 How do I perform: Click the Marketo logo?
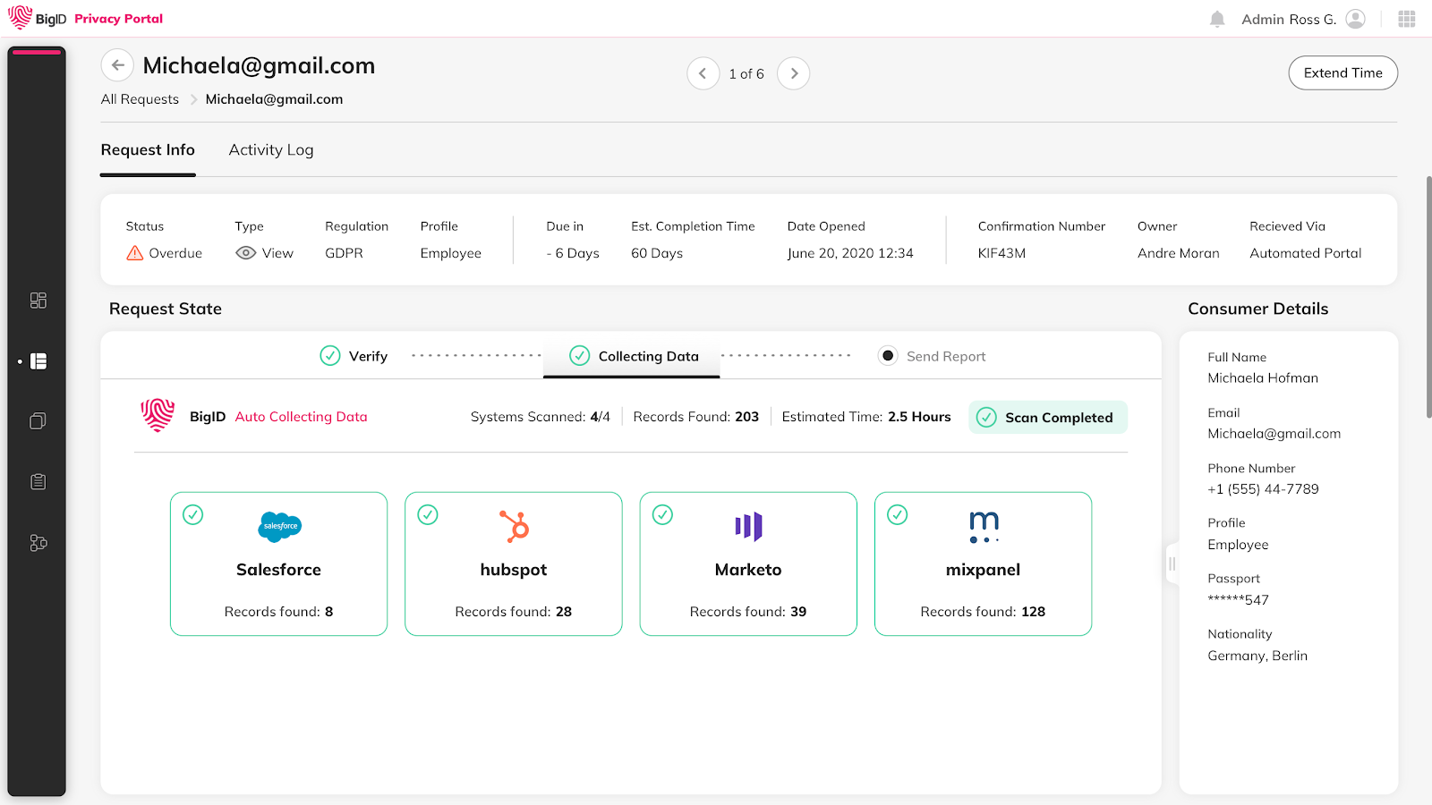pyautogui.click(x=748, y=526)
